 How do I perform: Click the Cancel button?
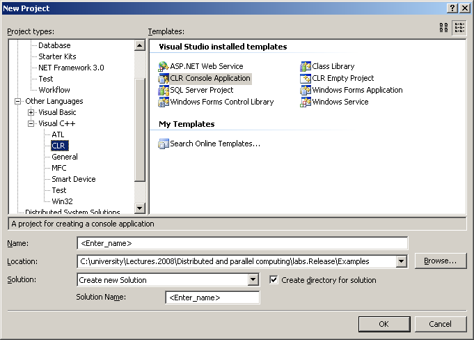[x=441, y=324]
